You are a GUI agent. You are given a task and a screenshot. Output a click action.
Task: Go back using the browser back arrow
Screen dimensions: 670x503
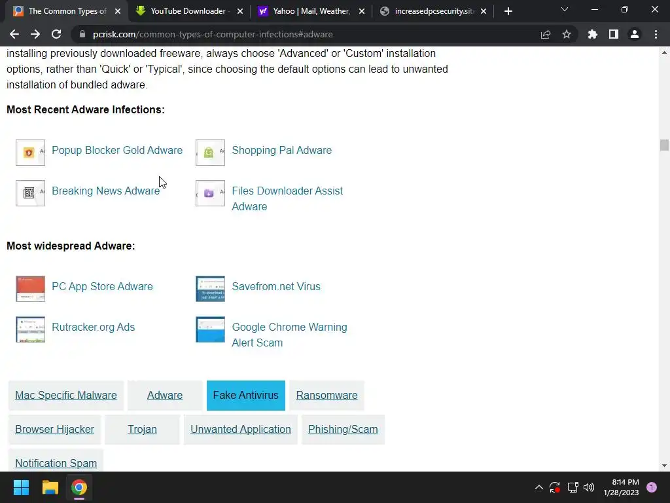(14, 34)
